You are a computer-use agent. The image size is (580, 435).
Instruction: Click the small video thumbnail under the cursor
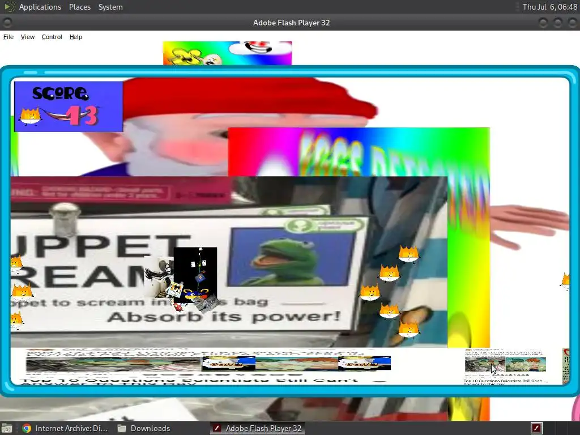[485, 365]
